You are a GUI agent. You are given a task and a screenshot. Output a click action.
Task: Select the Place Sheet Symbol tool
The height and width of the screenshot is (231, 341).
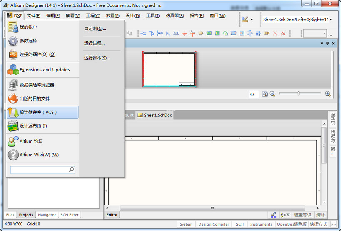coord(209,33)
